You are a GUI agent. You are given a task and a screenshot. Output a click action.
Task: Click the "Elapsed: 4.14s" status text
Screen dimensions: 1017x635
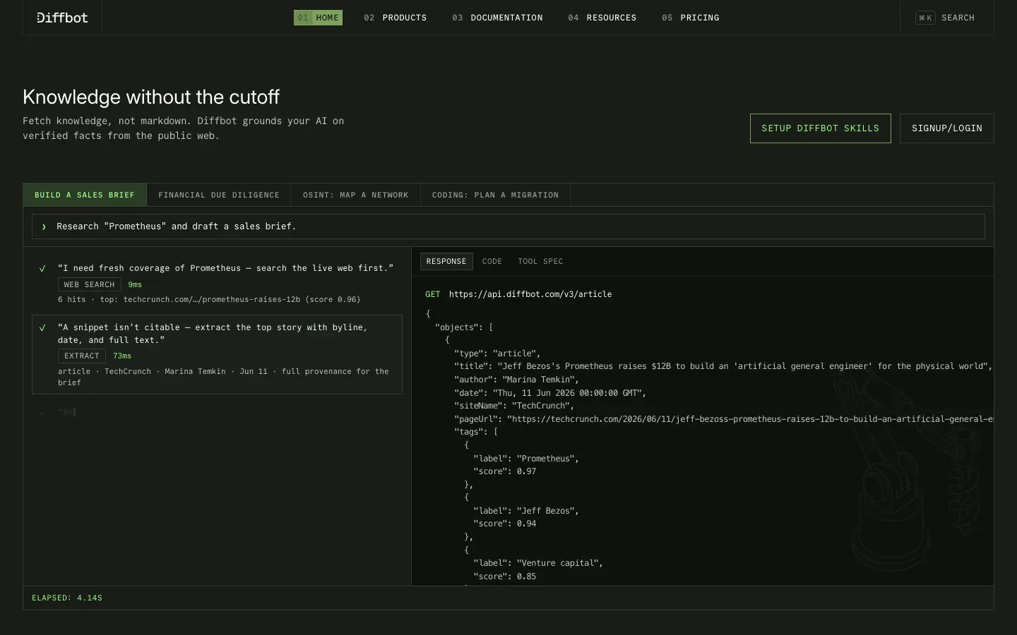pyautogui.click(x=67, y=598)
